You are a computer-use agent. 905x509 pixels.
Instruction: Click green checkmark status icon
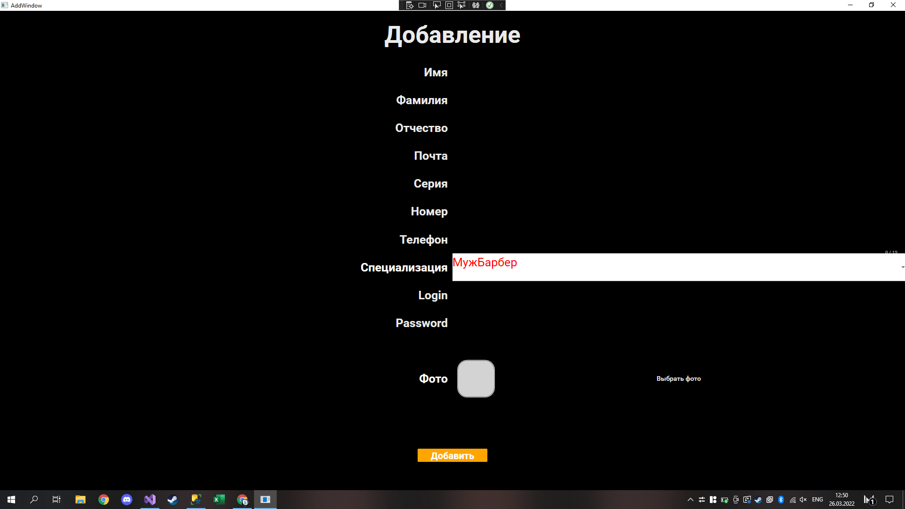(490, 5)
